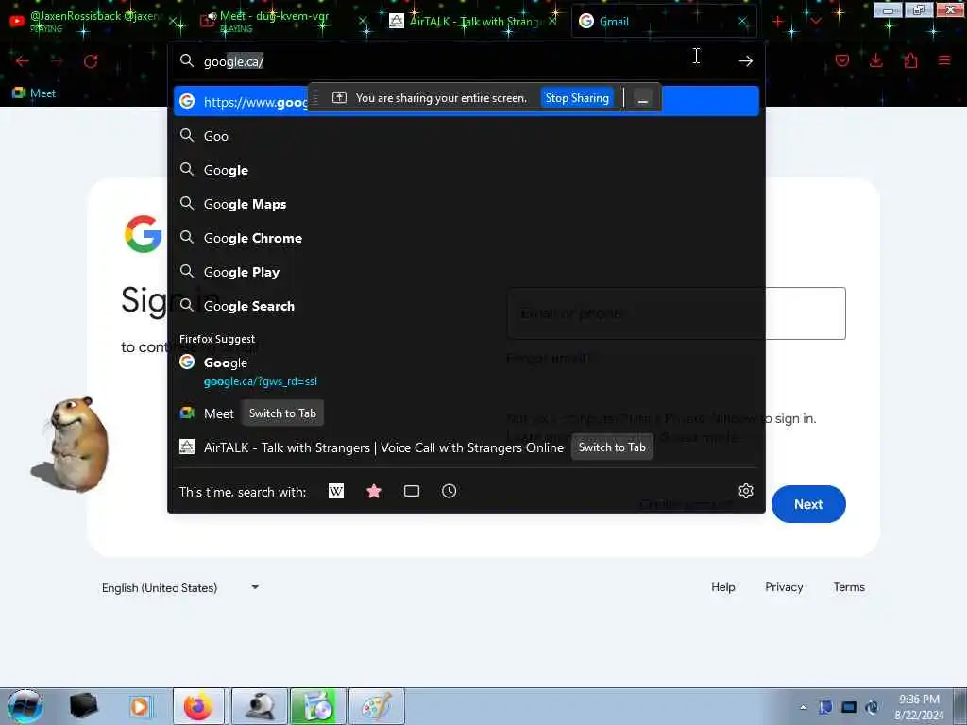Search this time in open Tabs icon

[x=412, y=491]
